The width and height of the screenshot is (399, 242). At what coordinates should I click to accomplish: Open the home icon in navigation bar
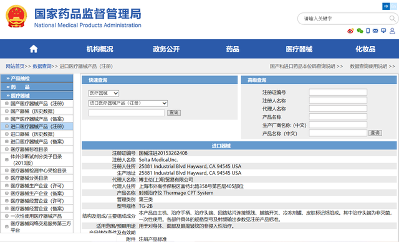tap(33, 49)
